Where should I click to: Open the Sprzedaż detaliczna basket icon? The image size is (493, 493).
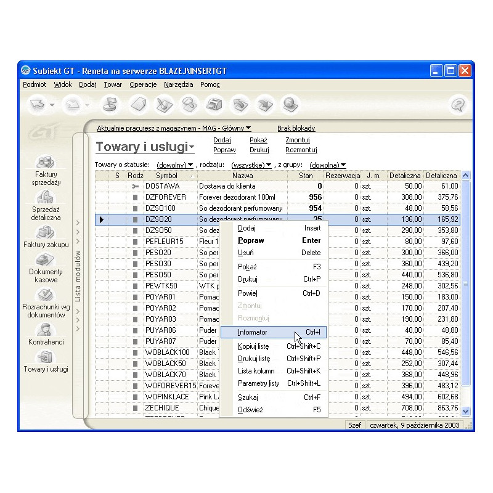coord(46,197)
